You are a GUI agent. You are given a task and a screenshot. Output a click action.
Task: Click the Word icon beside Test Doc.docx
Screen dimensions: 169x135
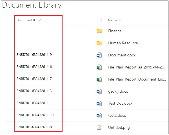click(99, 103)
